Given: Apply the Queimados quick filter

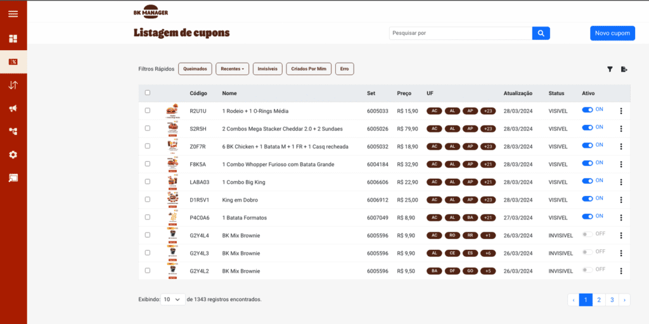Looking at the screenshot, I should [195, 68].
